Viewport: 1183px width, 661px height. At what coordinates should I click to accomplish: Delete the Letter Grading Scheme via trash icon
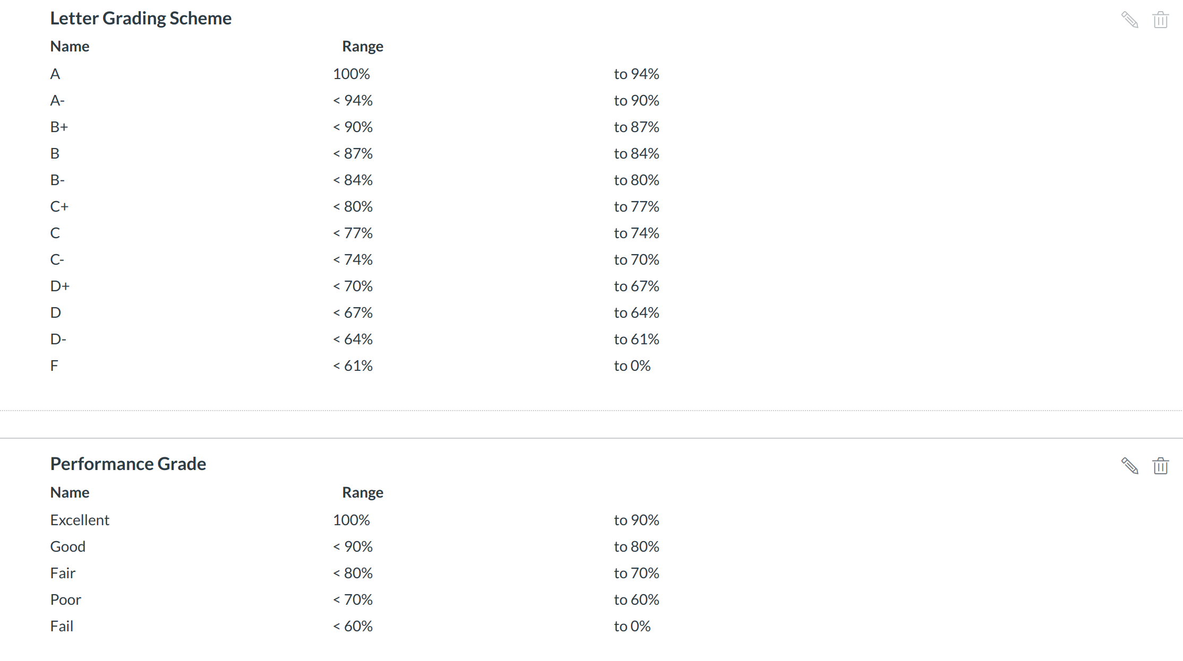pyautogui.click(x=1160, y=20)
